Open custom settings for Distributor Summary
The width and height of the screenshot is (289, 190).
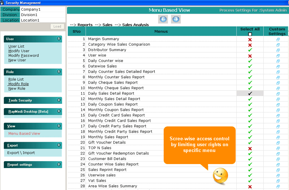278,50
